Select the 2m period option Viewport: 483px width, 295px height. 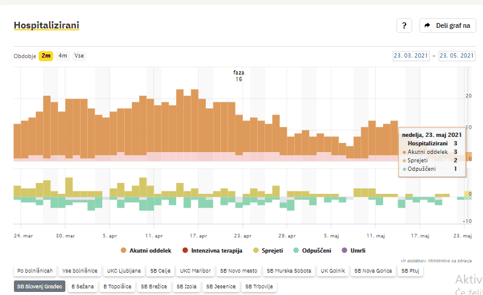point(46,56)
